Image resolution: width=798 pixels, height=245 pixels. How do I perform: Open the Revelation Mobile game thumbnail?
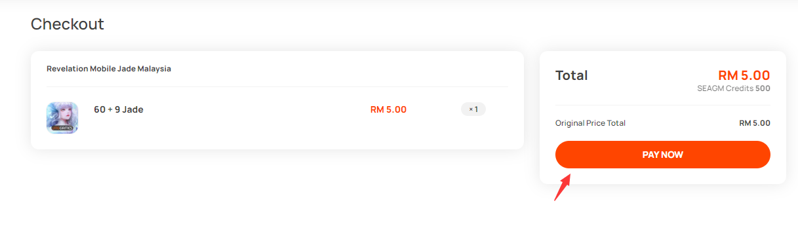[62, 118]
